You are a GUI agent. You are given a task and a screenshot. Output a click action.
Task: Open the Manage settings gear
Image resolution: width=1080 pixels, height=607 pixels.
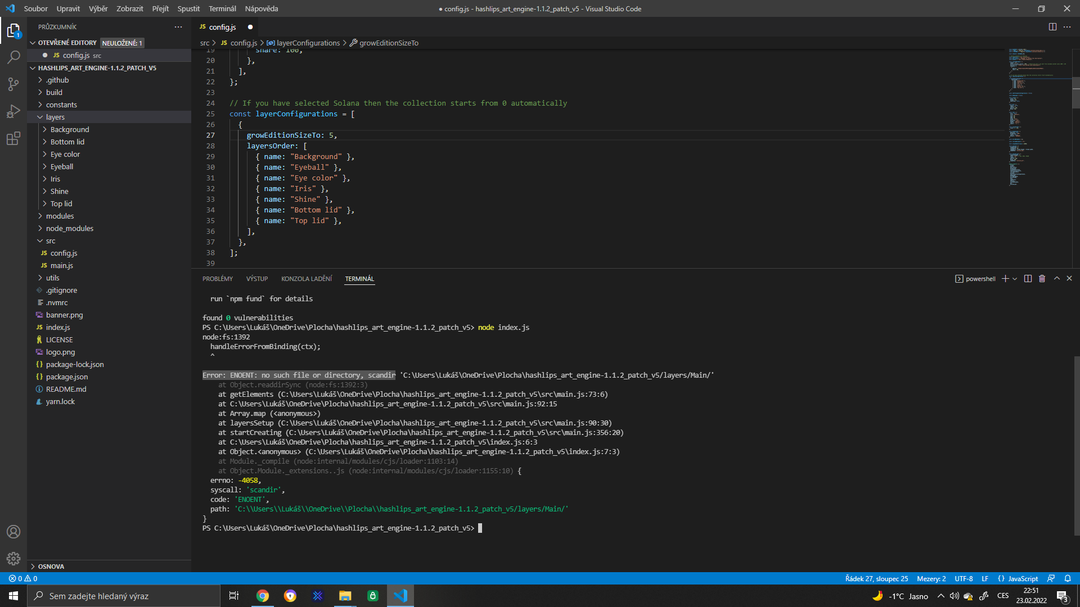pyautogui.click(x=13, y=559)
